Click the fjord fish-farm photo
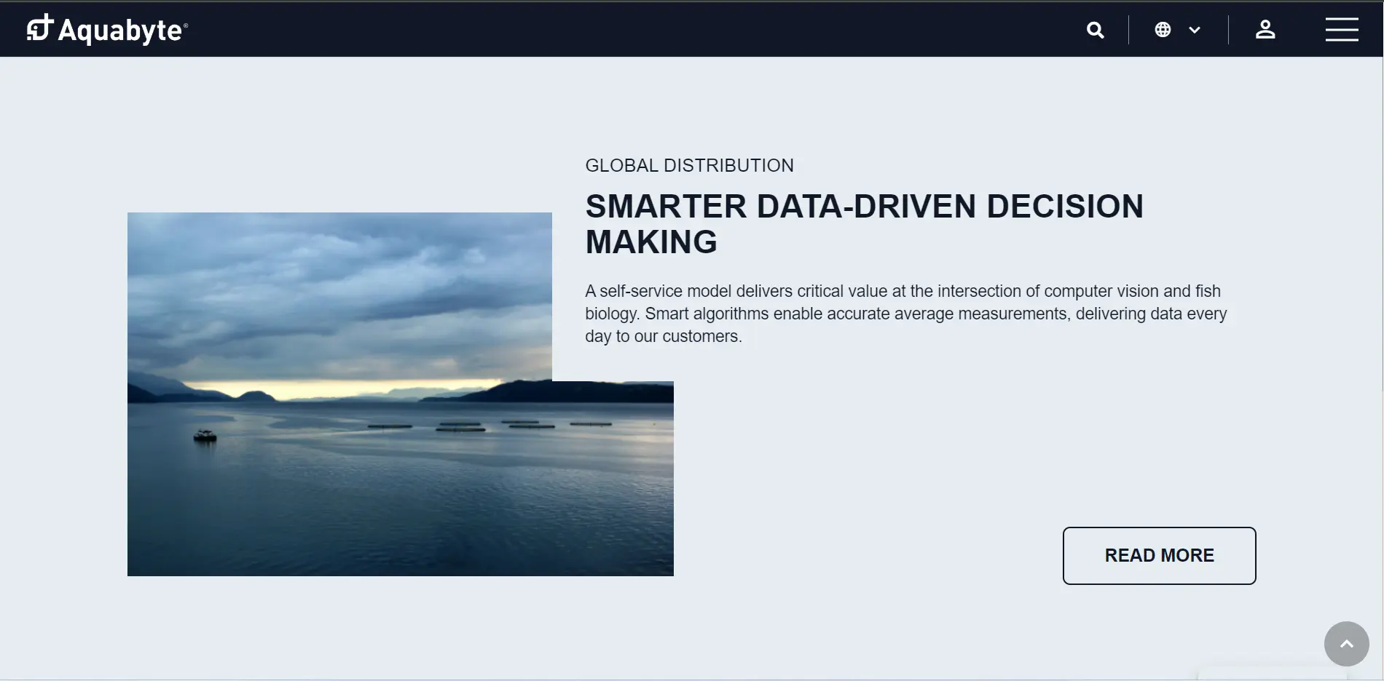The width and height of the screenshot is (1384, 681). coord(401,393)
